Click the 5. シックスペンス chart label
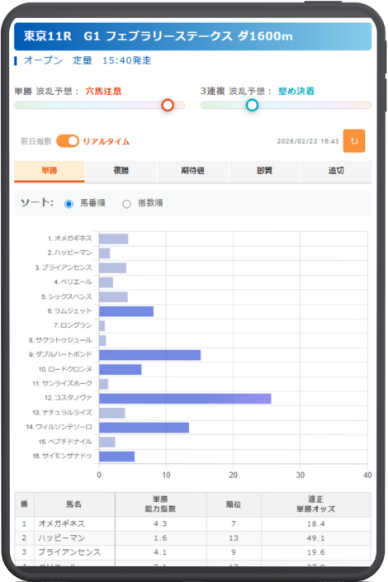The image size is (388, 582). 67,296
